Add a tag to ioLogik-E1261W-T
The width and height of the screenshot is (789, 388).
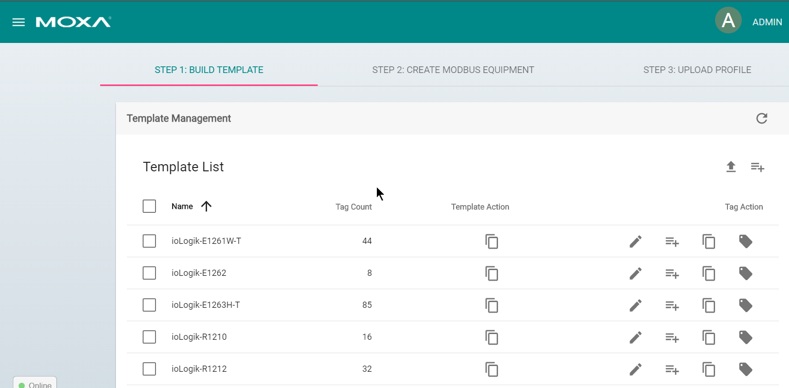[x=672, y=242]
